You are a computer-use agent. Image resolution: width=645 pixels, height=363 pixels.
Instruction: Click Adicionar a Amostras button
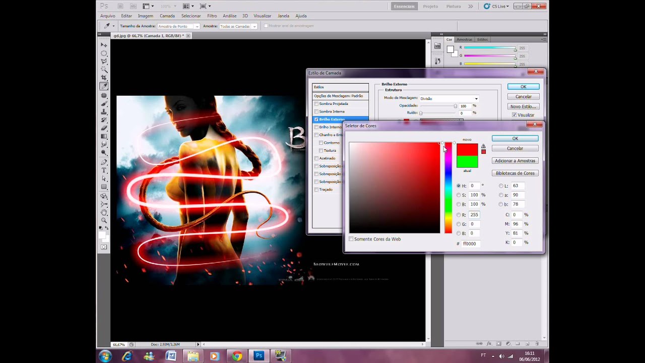(x=515, y=161)
